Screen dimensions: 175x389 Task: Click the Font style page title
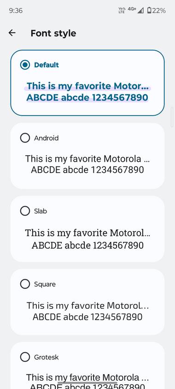53,33
